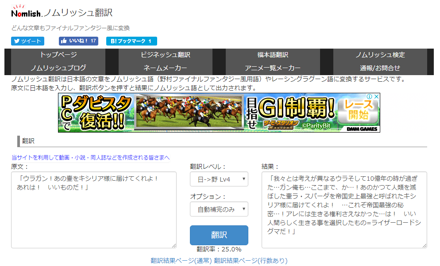Open ビジネッシュ翻訳 menu item
The width and height of the screenshot is (440, 266).
point(166,55)
